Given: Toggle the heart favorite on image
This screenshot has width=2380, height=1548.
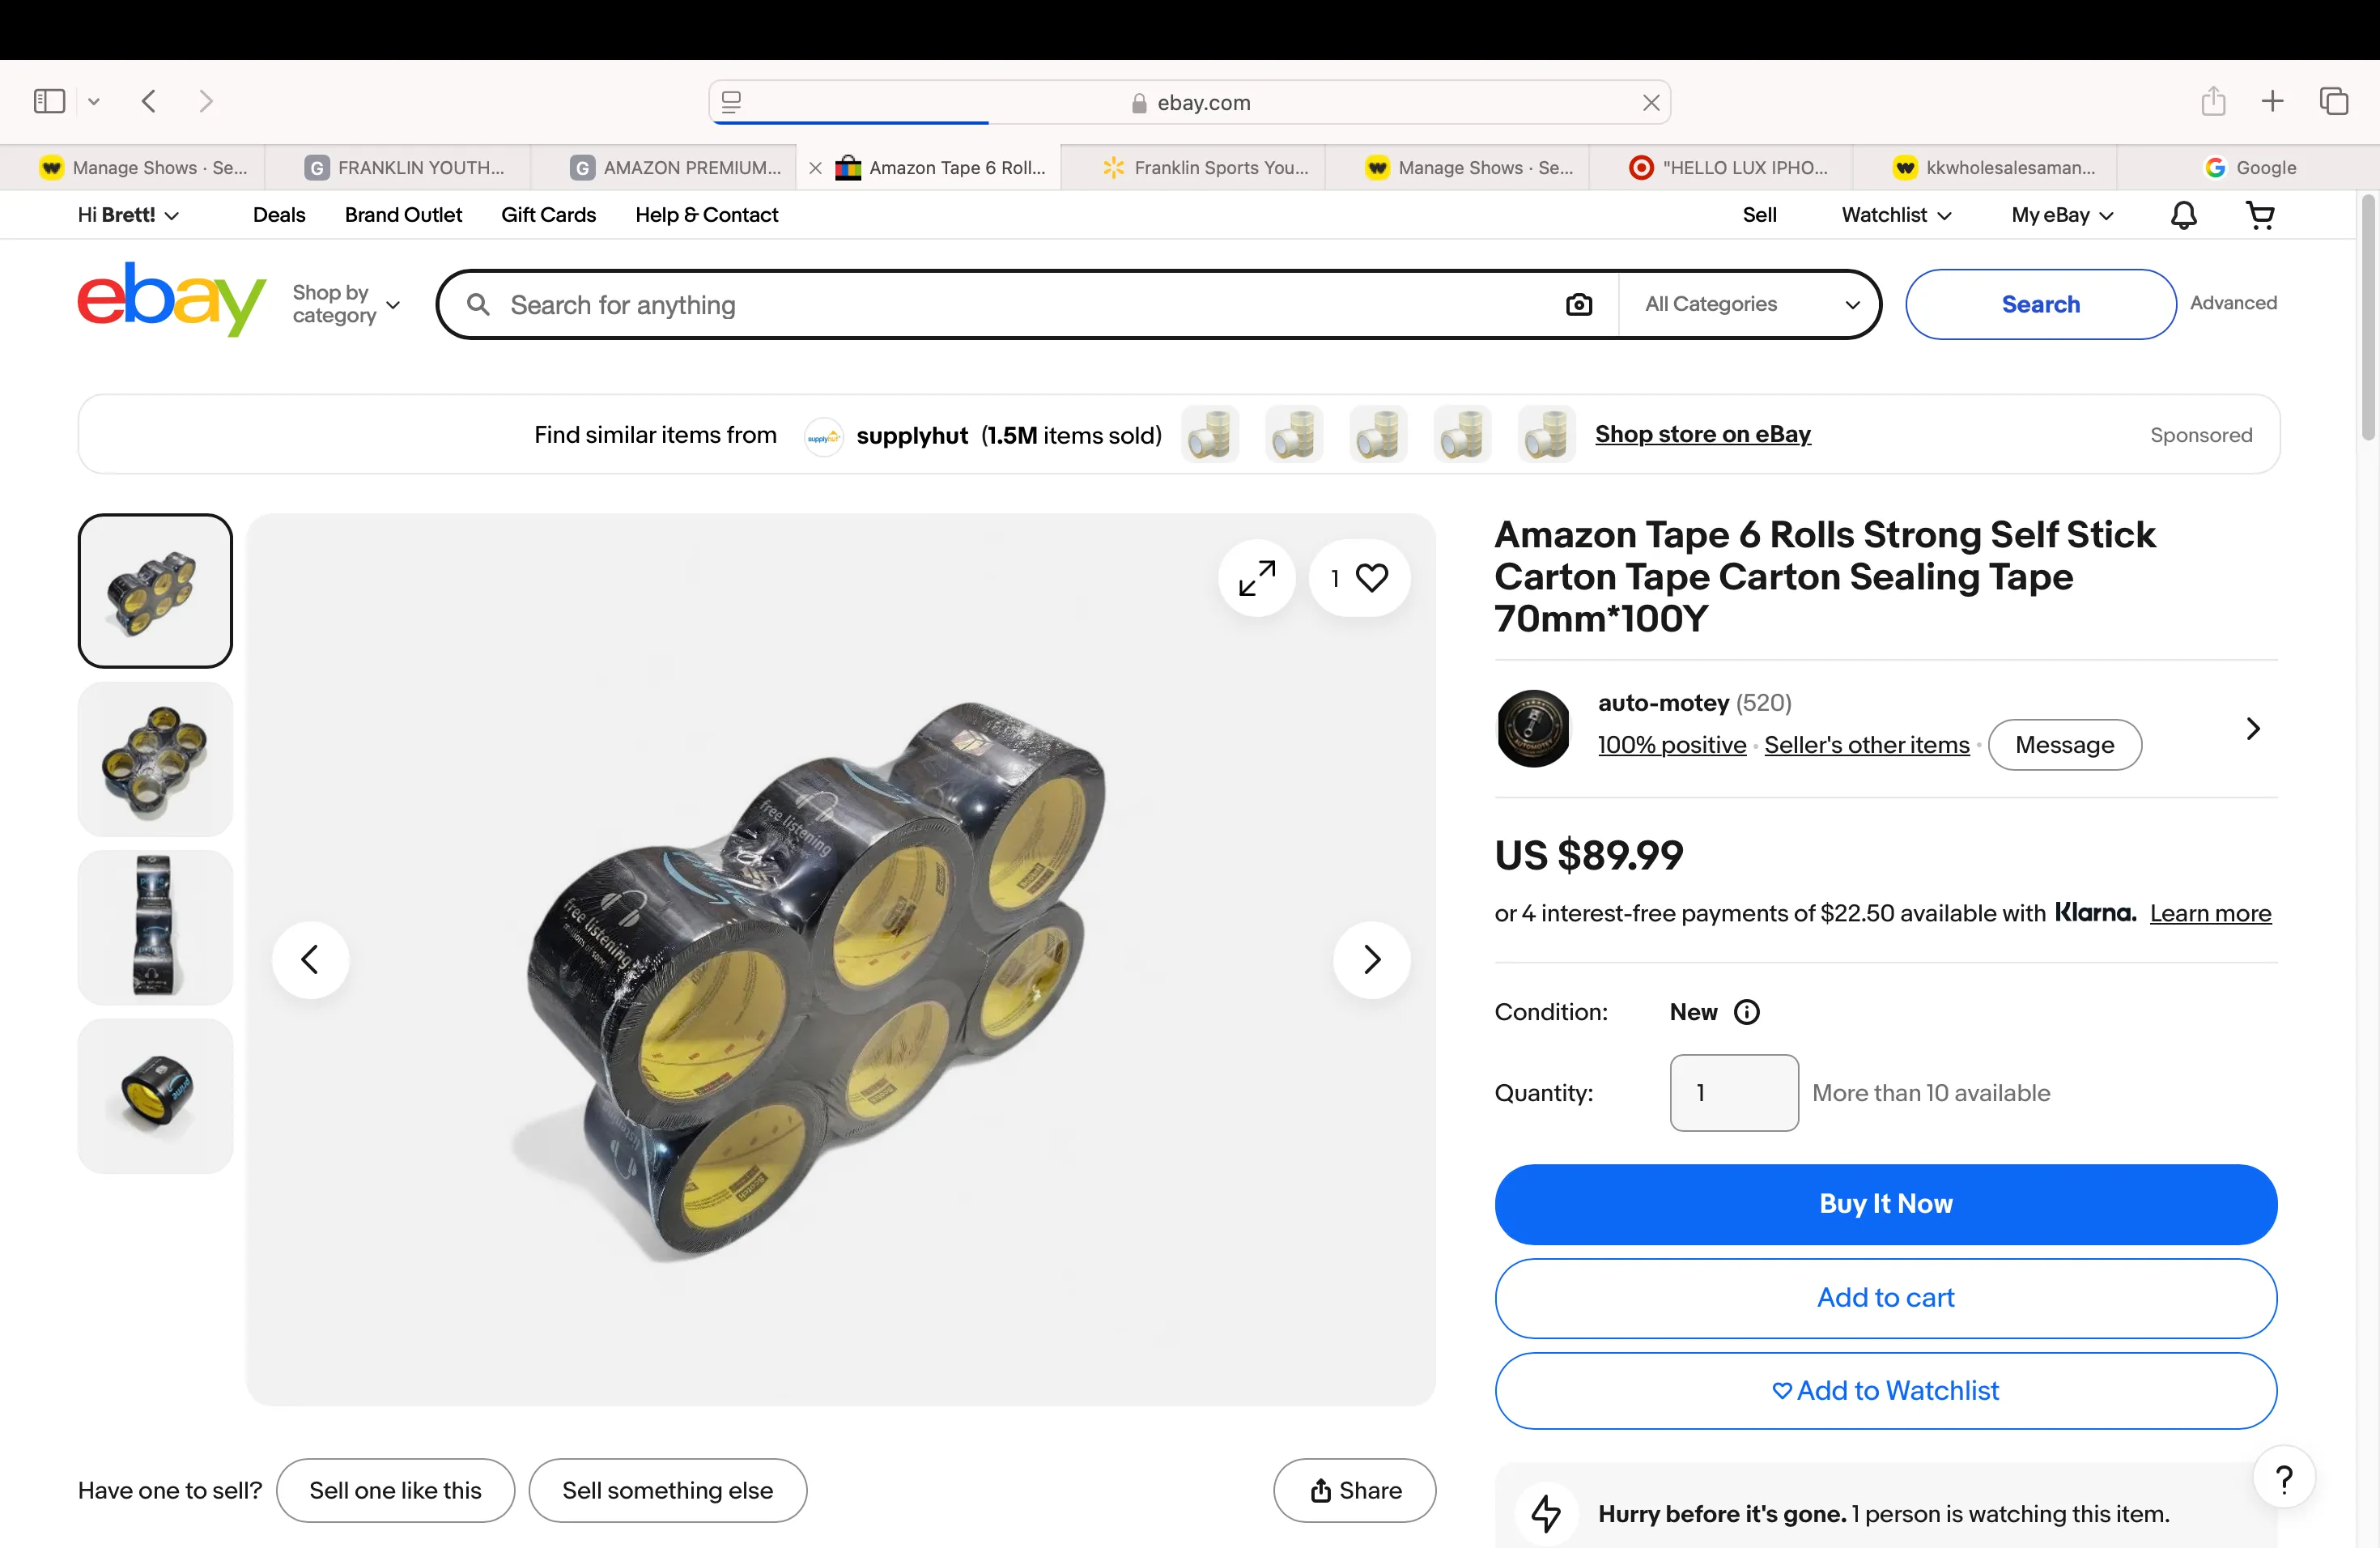Looking at the screenshot, I should pyautogui.click(x=1360, y=578).
